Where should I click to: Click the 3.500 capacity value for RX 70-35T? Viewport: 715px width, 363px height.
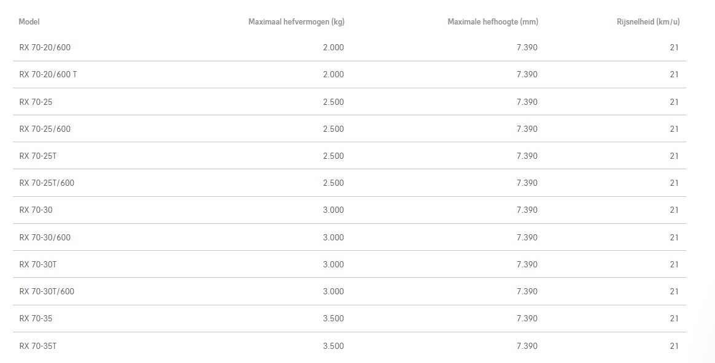pyautogui.click(x=333, y=346)
